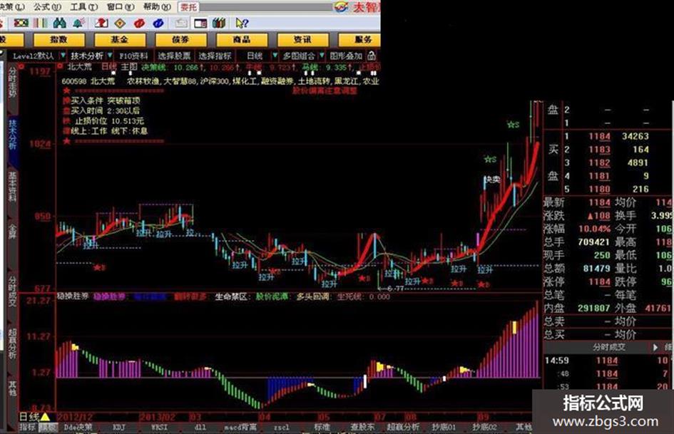The image size is (674, 434).
Task: Click the 大智慧 logo icon
Action: (342, 7)
